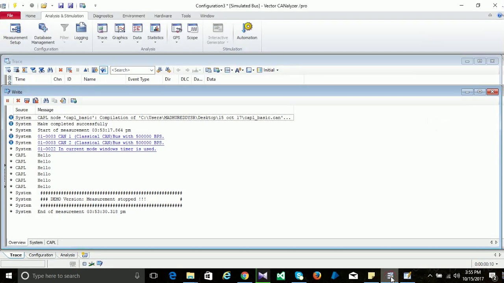Toggle the delta time icon in Trace toolbar
The width and height of the screenshot is (504, 283).
(86, 70)
